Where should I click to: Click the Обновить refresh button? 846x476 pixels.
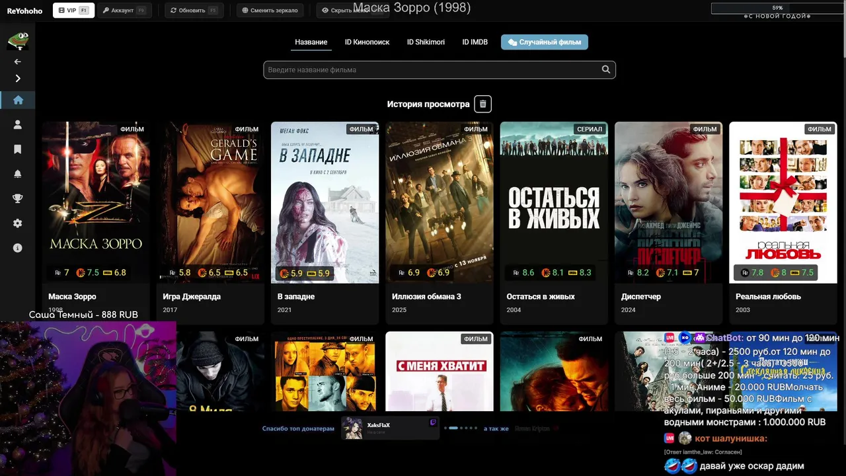click(x=194, y=11)
